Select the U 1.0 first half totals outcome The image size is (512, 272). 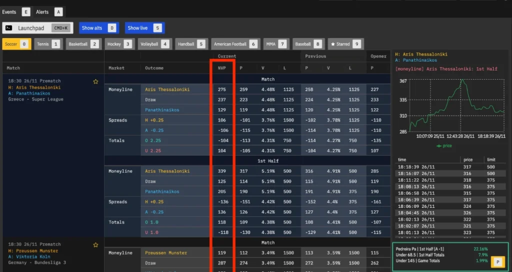pos(151,232)
